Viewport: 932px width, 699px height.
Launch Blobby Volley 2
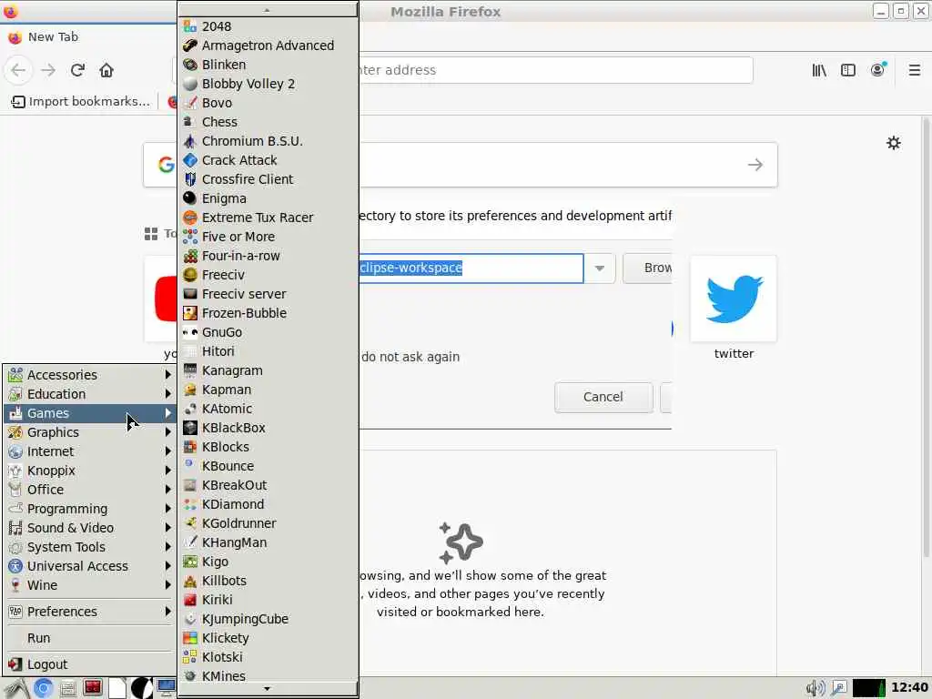268,84
